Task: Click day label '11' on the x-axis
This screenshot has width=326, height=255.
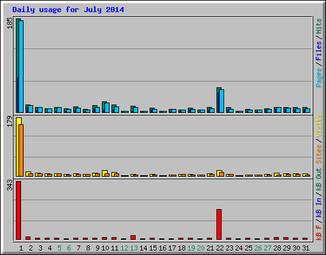Action: coord(115,248)
